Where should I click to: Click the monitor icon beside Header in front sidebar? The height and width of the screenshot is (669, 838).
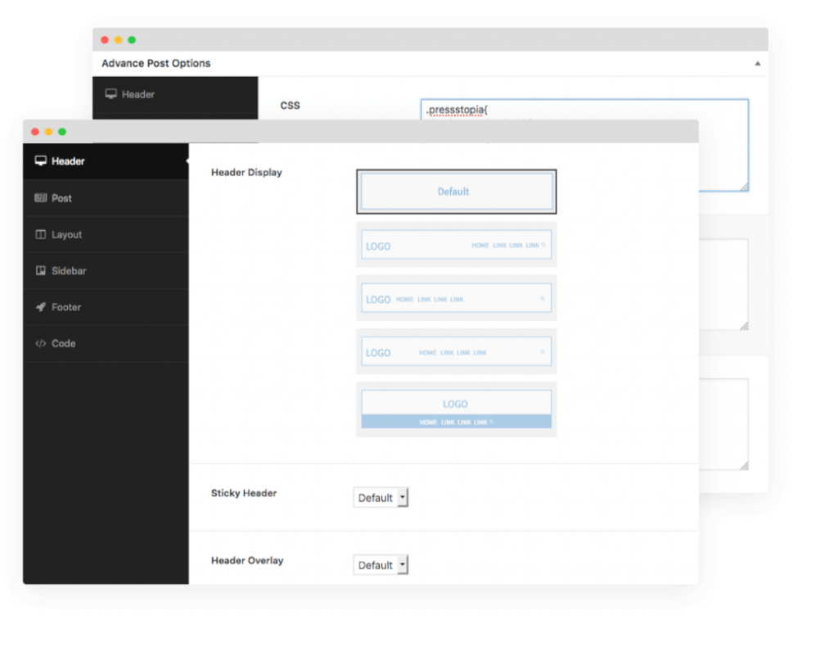point(40,161)
